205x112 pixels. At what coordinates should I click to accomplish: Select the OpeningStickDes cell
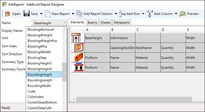(122, 48)
